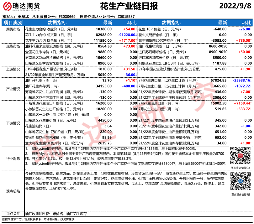The width and height of the screenshot is (254, 224).
Task: Click the investment consulting number Z0015587
Action: pos(126,17)
